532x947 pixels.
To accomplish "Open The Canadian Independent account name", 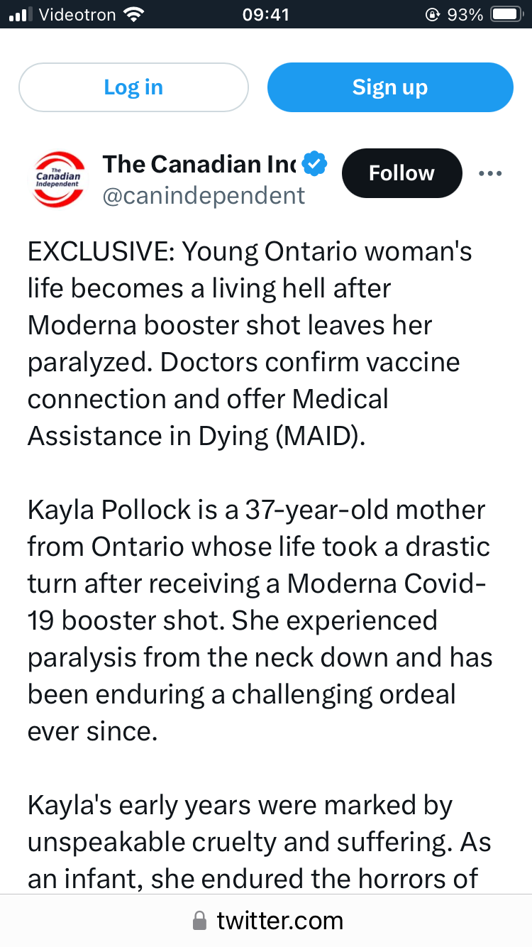I will coord(200,165).
